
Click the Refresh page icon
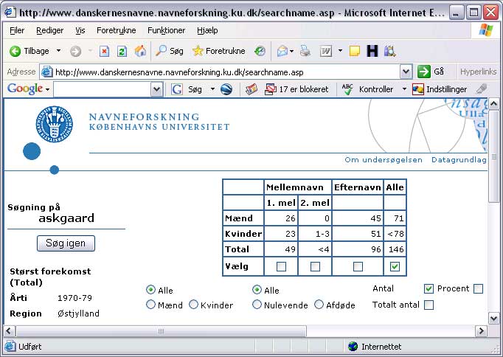122,51
